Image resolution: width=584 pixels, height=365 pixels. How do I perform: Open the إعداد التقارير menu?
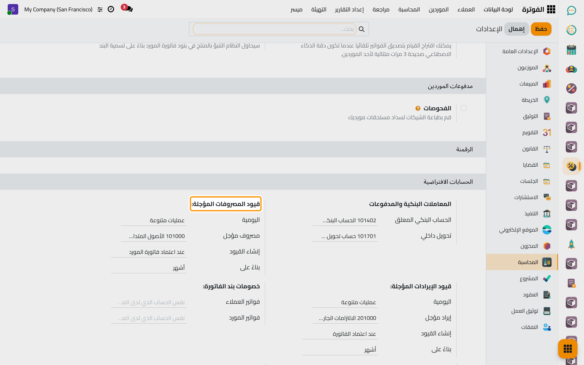click(x=349, y=9)
